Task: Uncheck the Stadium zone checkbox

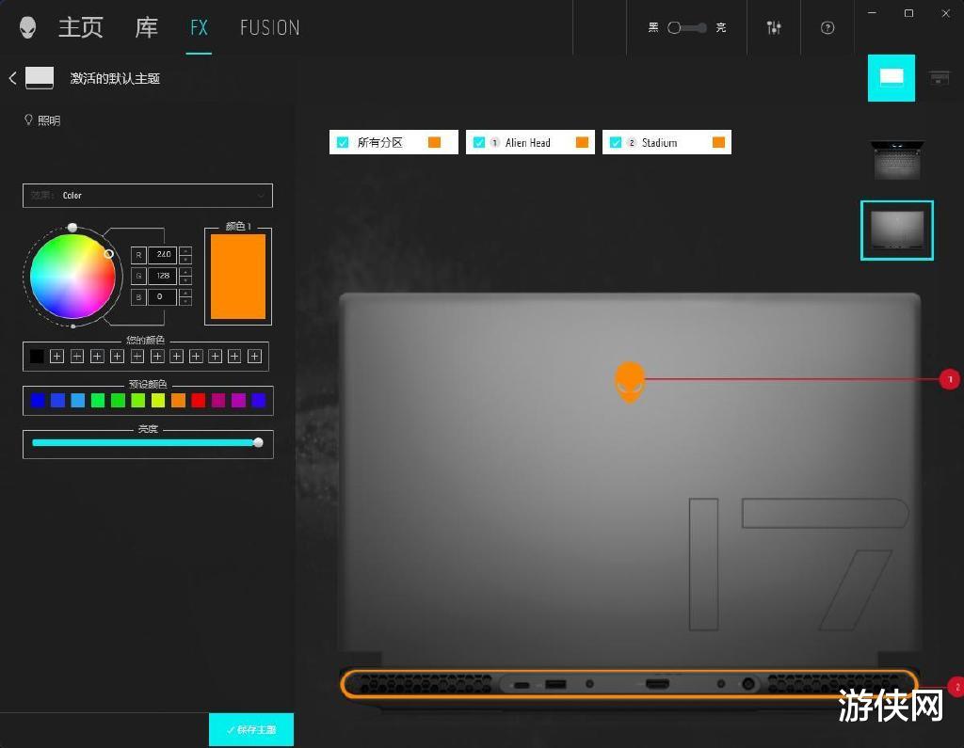Action: (x=616, y=143)
